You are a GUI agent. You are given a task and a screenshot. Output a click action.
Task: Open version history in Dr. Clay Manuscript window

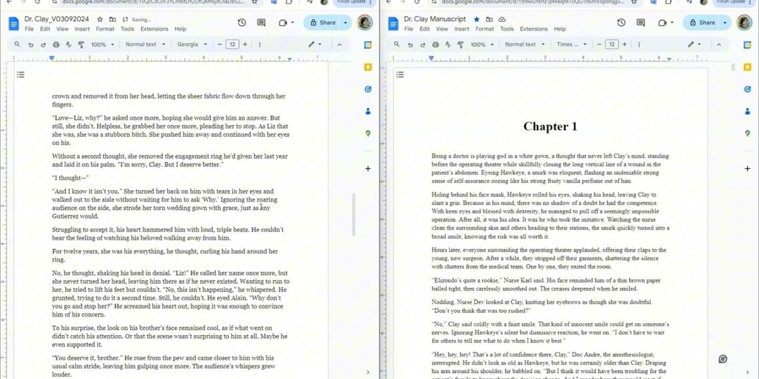click(x=621, y=22)
